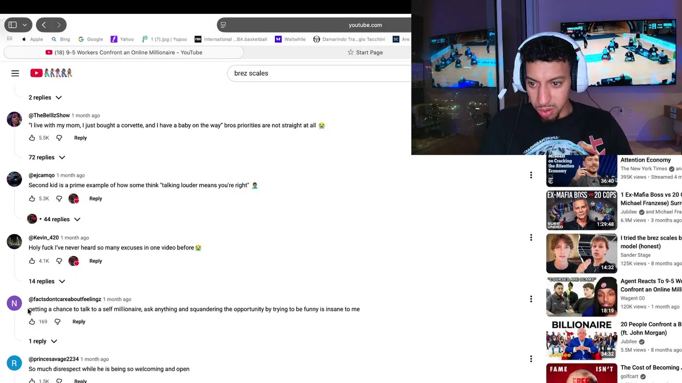Open the Safari favorites grid icon
Image resolution: width=682 pixels, height=383 pixels.
click(x=10, y=39)
